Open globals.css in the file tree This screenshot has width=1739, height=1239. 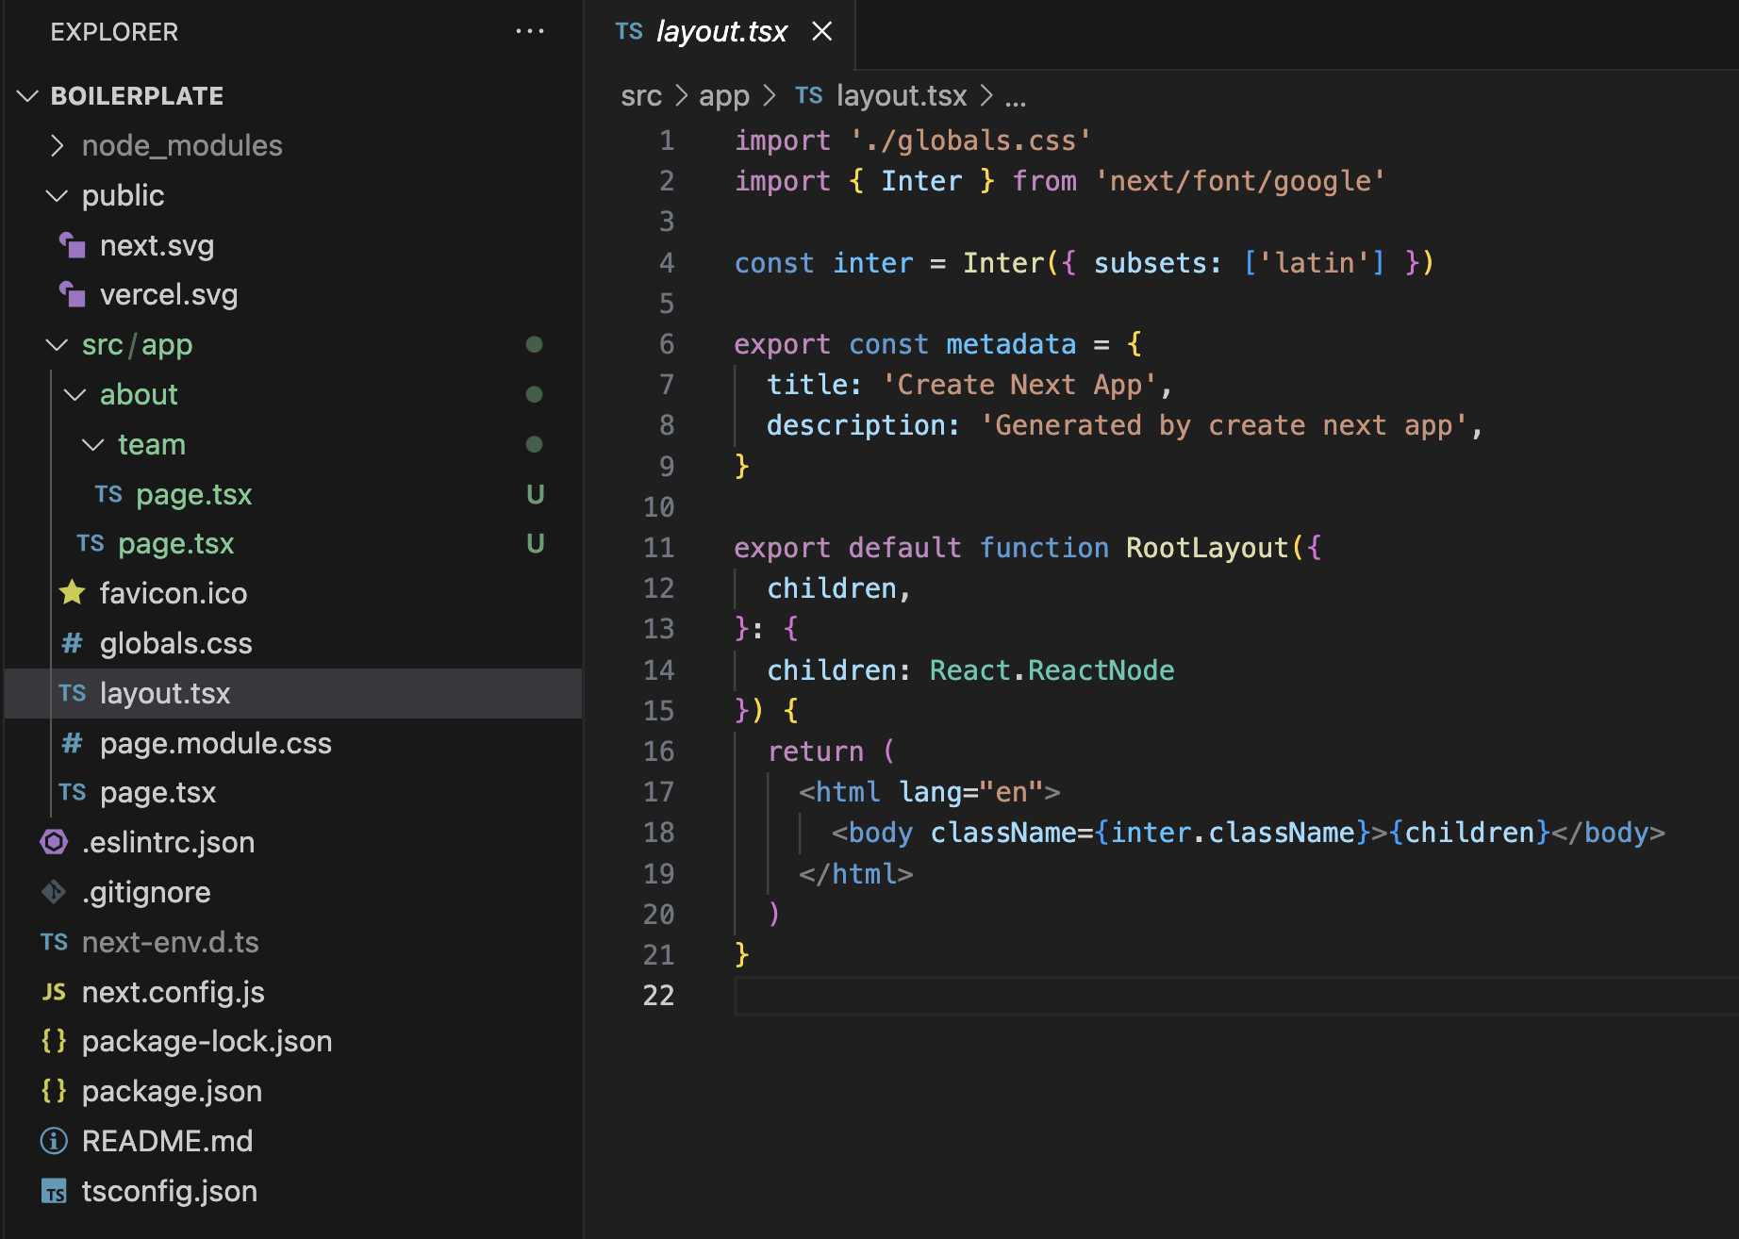click(175, 643)
